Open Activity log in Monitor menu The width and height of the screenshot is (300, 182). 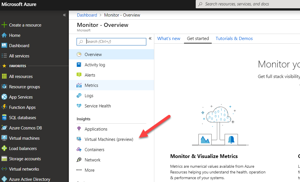(x=95, y=65)
